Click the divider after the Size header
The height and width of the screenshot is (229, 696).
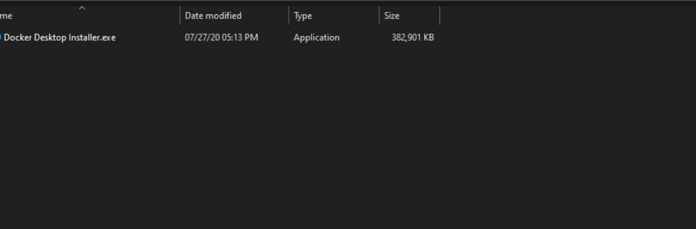pyautogui.click(x=439, y=16)
